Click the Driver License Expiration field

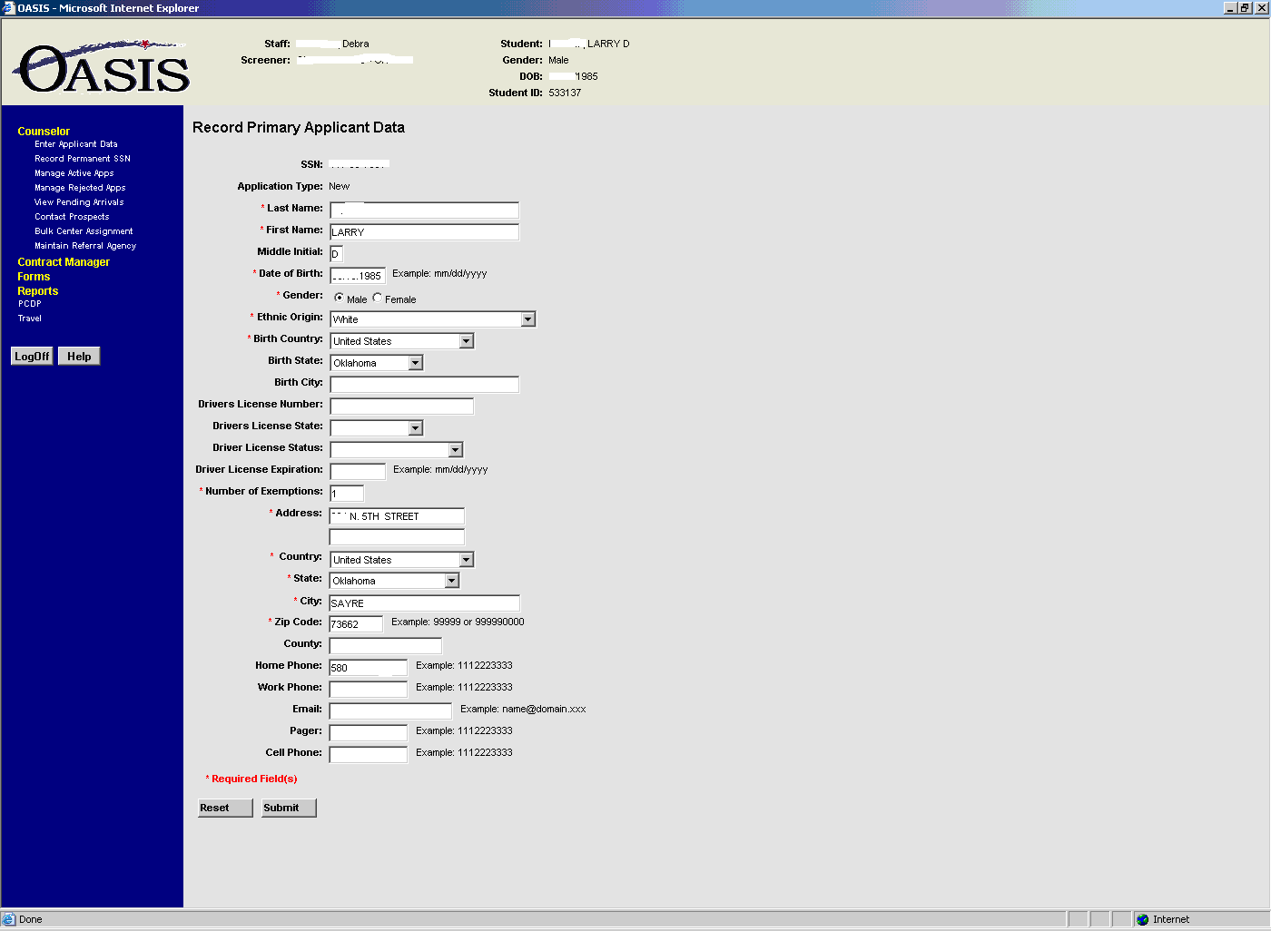point(358,472)
